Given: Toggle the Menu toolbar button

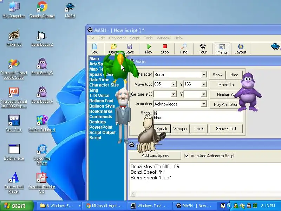Looking at the screenshot, I should 222,49.
